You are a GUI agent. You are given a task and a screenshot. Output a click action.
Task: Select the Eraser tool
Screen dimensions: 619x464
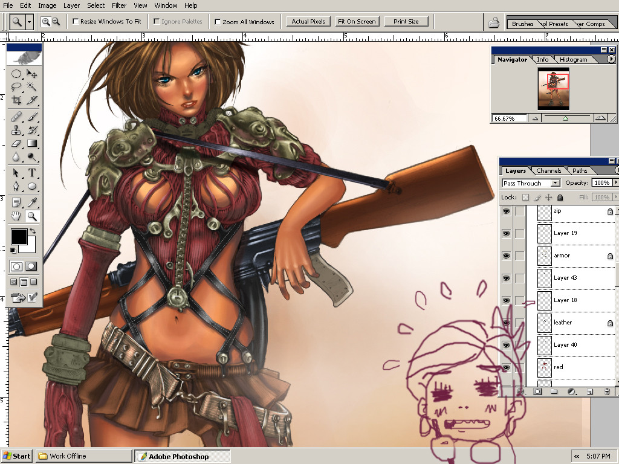(x=16, y=144)
